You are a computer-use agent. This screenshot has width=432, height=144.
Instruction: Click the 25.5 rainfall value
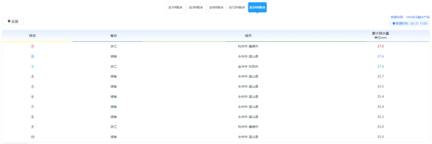[380, 87]
